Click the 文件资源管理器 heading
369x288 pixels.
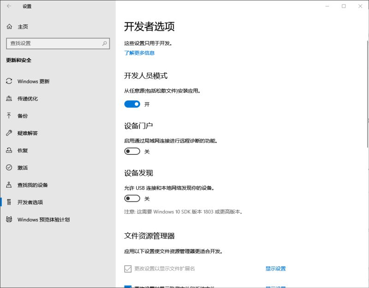point(149,236)
